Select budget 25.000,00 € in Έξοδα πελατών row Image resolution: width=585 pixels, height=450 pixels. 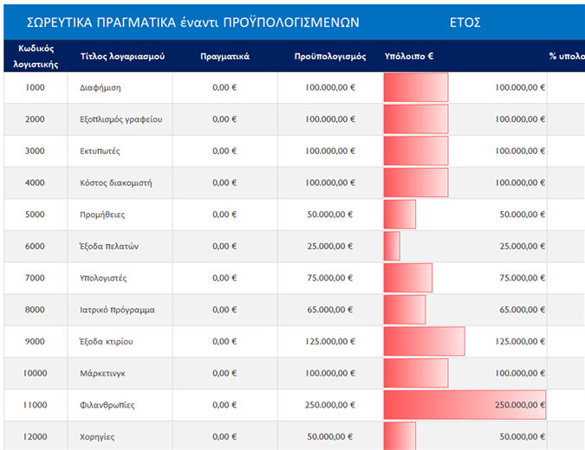click(330, 247)
